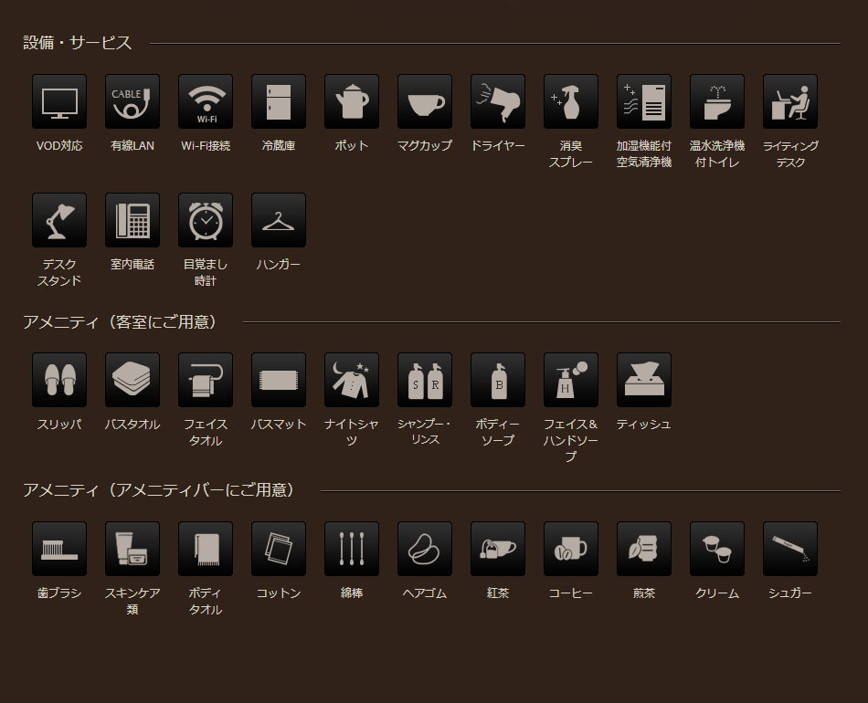Viewport: 868px width, 703px height.
Task: Click the 設備・サービス section heading
Action: (x=77, y=43)
